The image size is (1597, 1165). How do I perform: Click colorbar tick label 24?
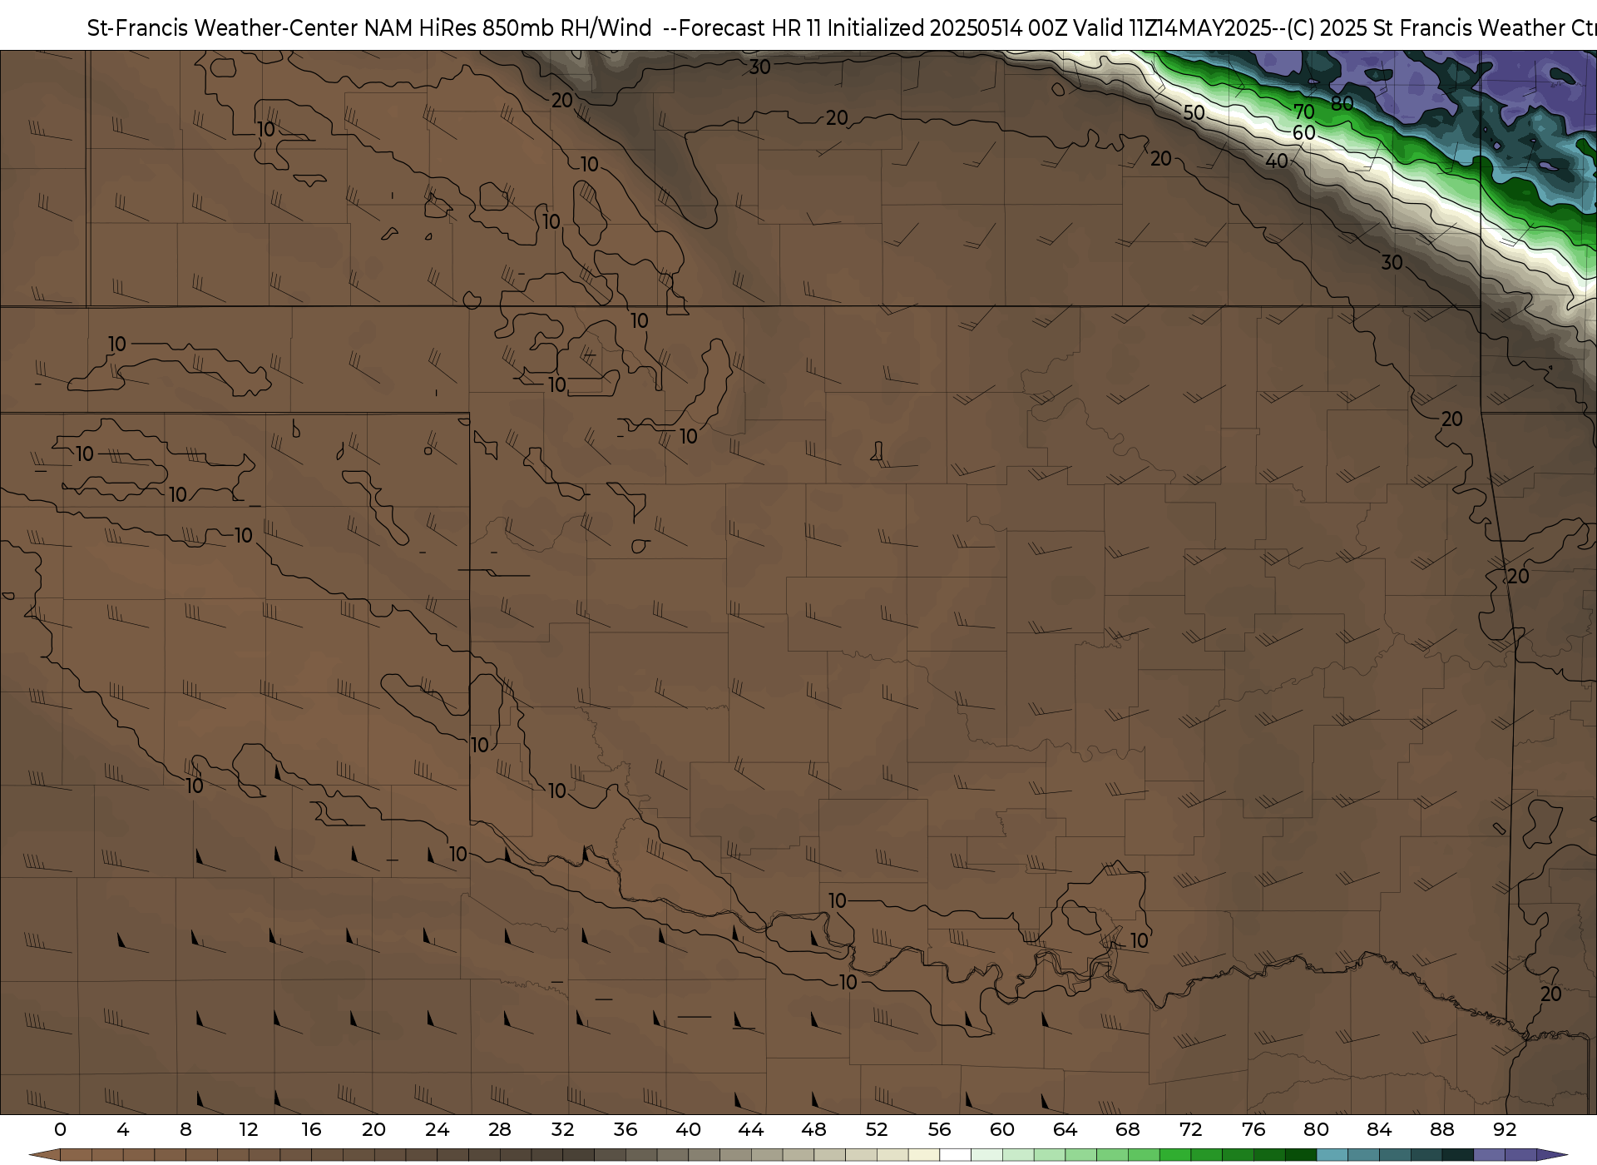(437, 1129)
